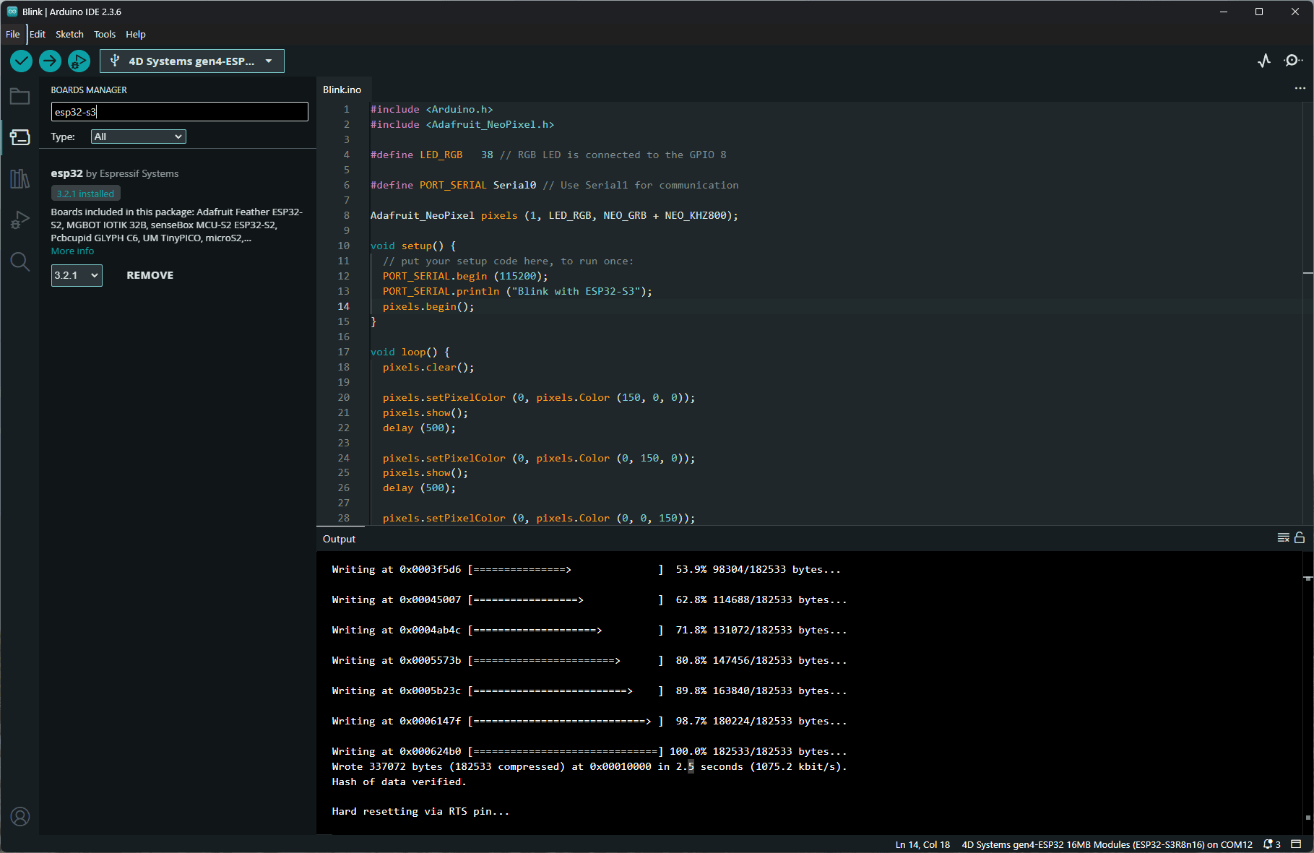The image size is (1314, 853).
Task: Open the File menu
Action: [13, 34]
